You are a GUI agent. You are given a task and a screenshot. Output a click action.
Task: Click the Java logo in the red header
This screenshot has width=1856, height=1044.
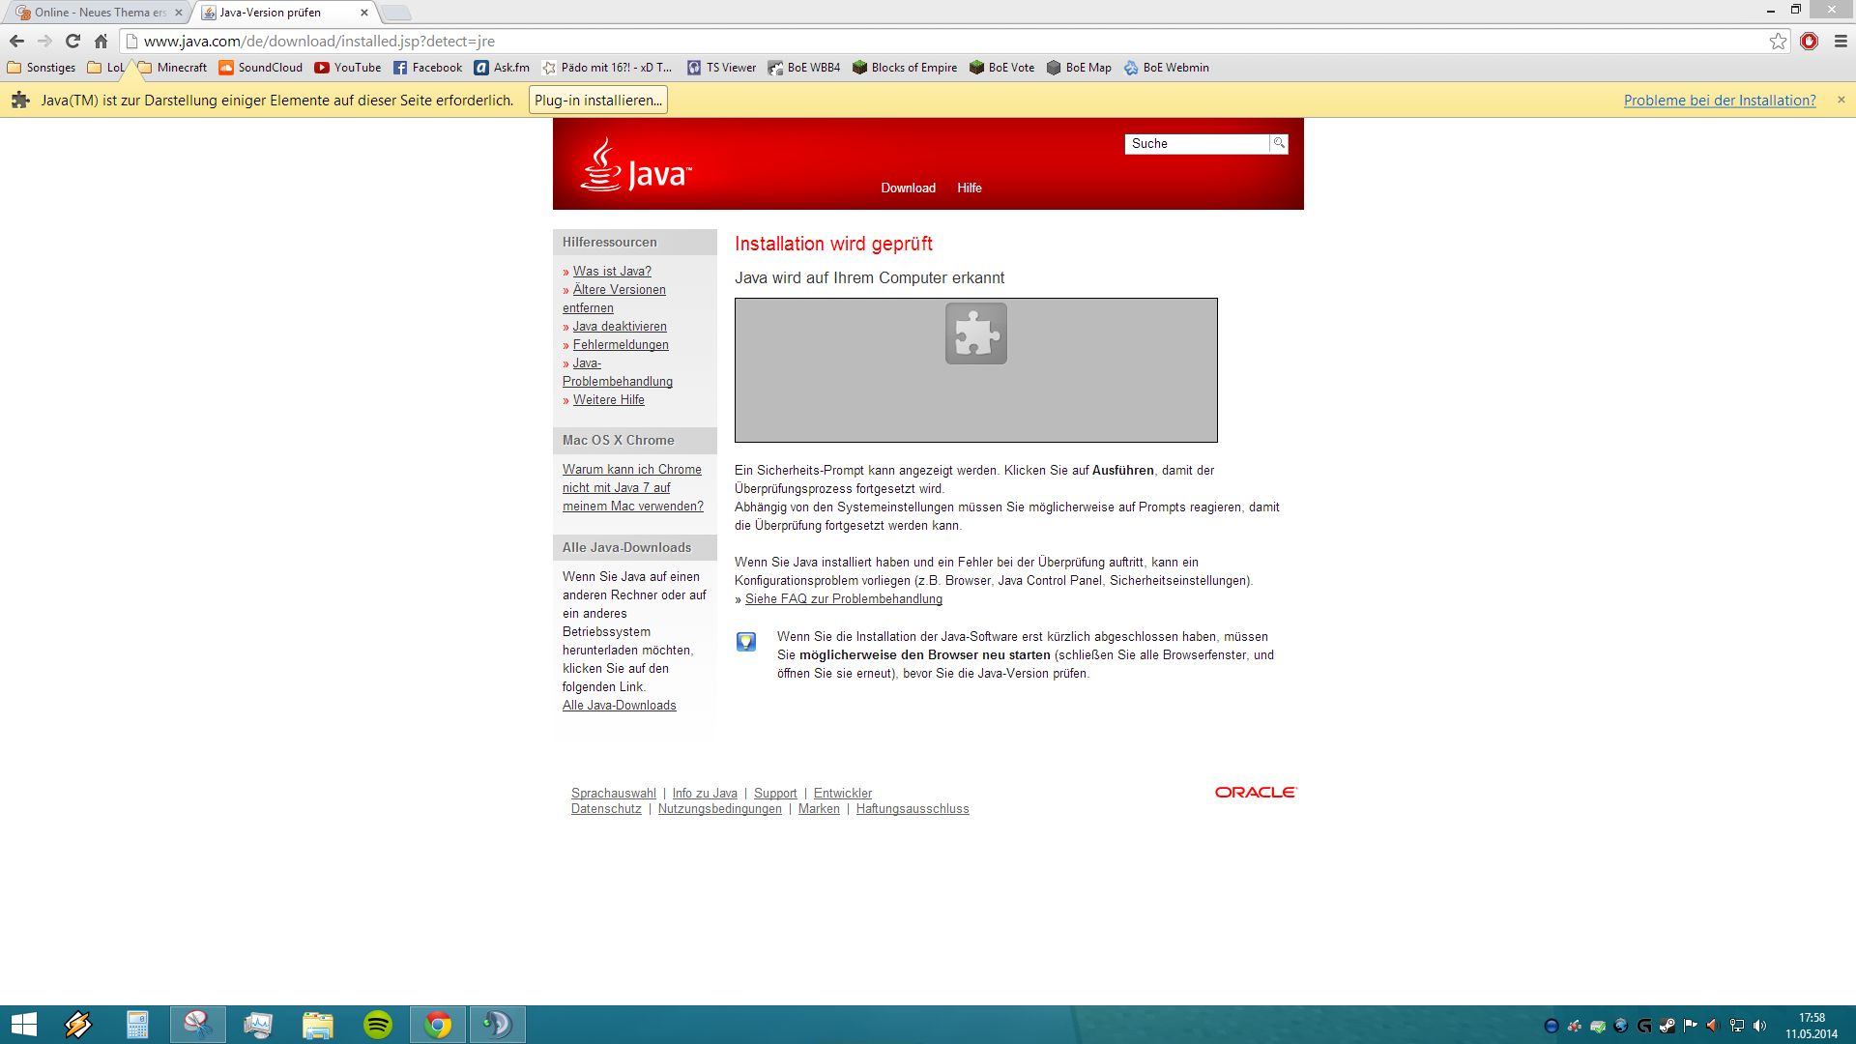pyautogui.click(x=636, y=165)
